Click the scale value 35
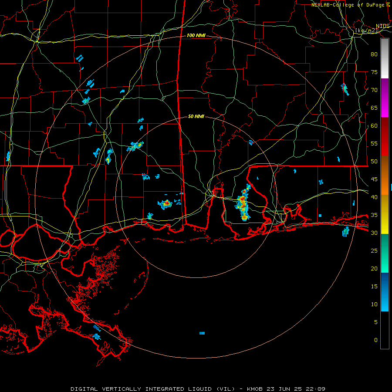This screenshot has height=392, width=392. pyautogui.click(x=374, y=215)
